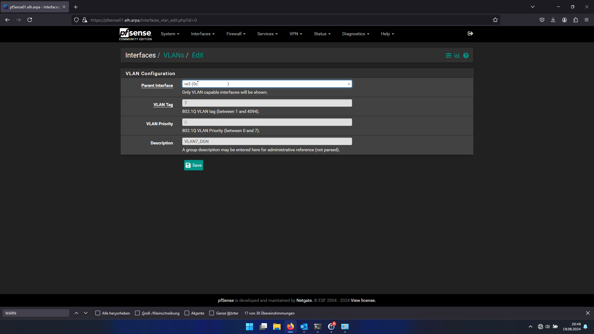Open Firefox downloads panel
594x334 pixels.
(553, 20)
